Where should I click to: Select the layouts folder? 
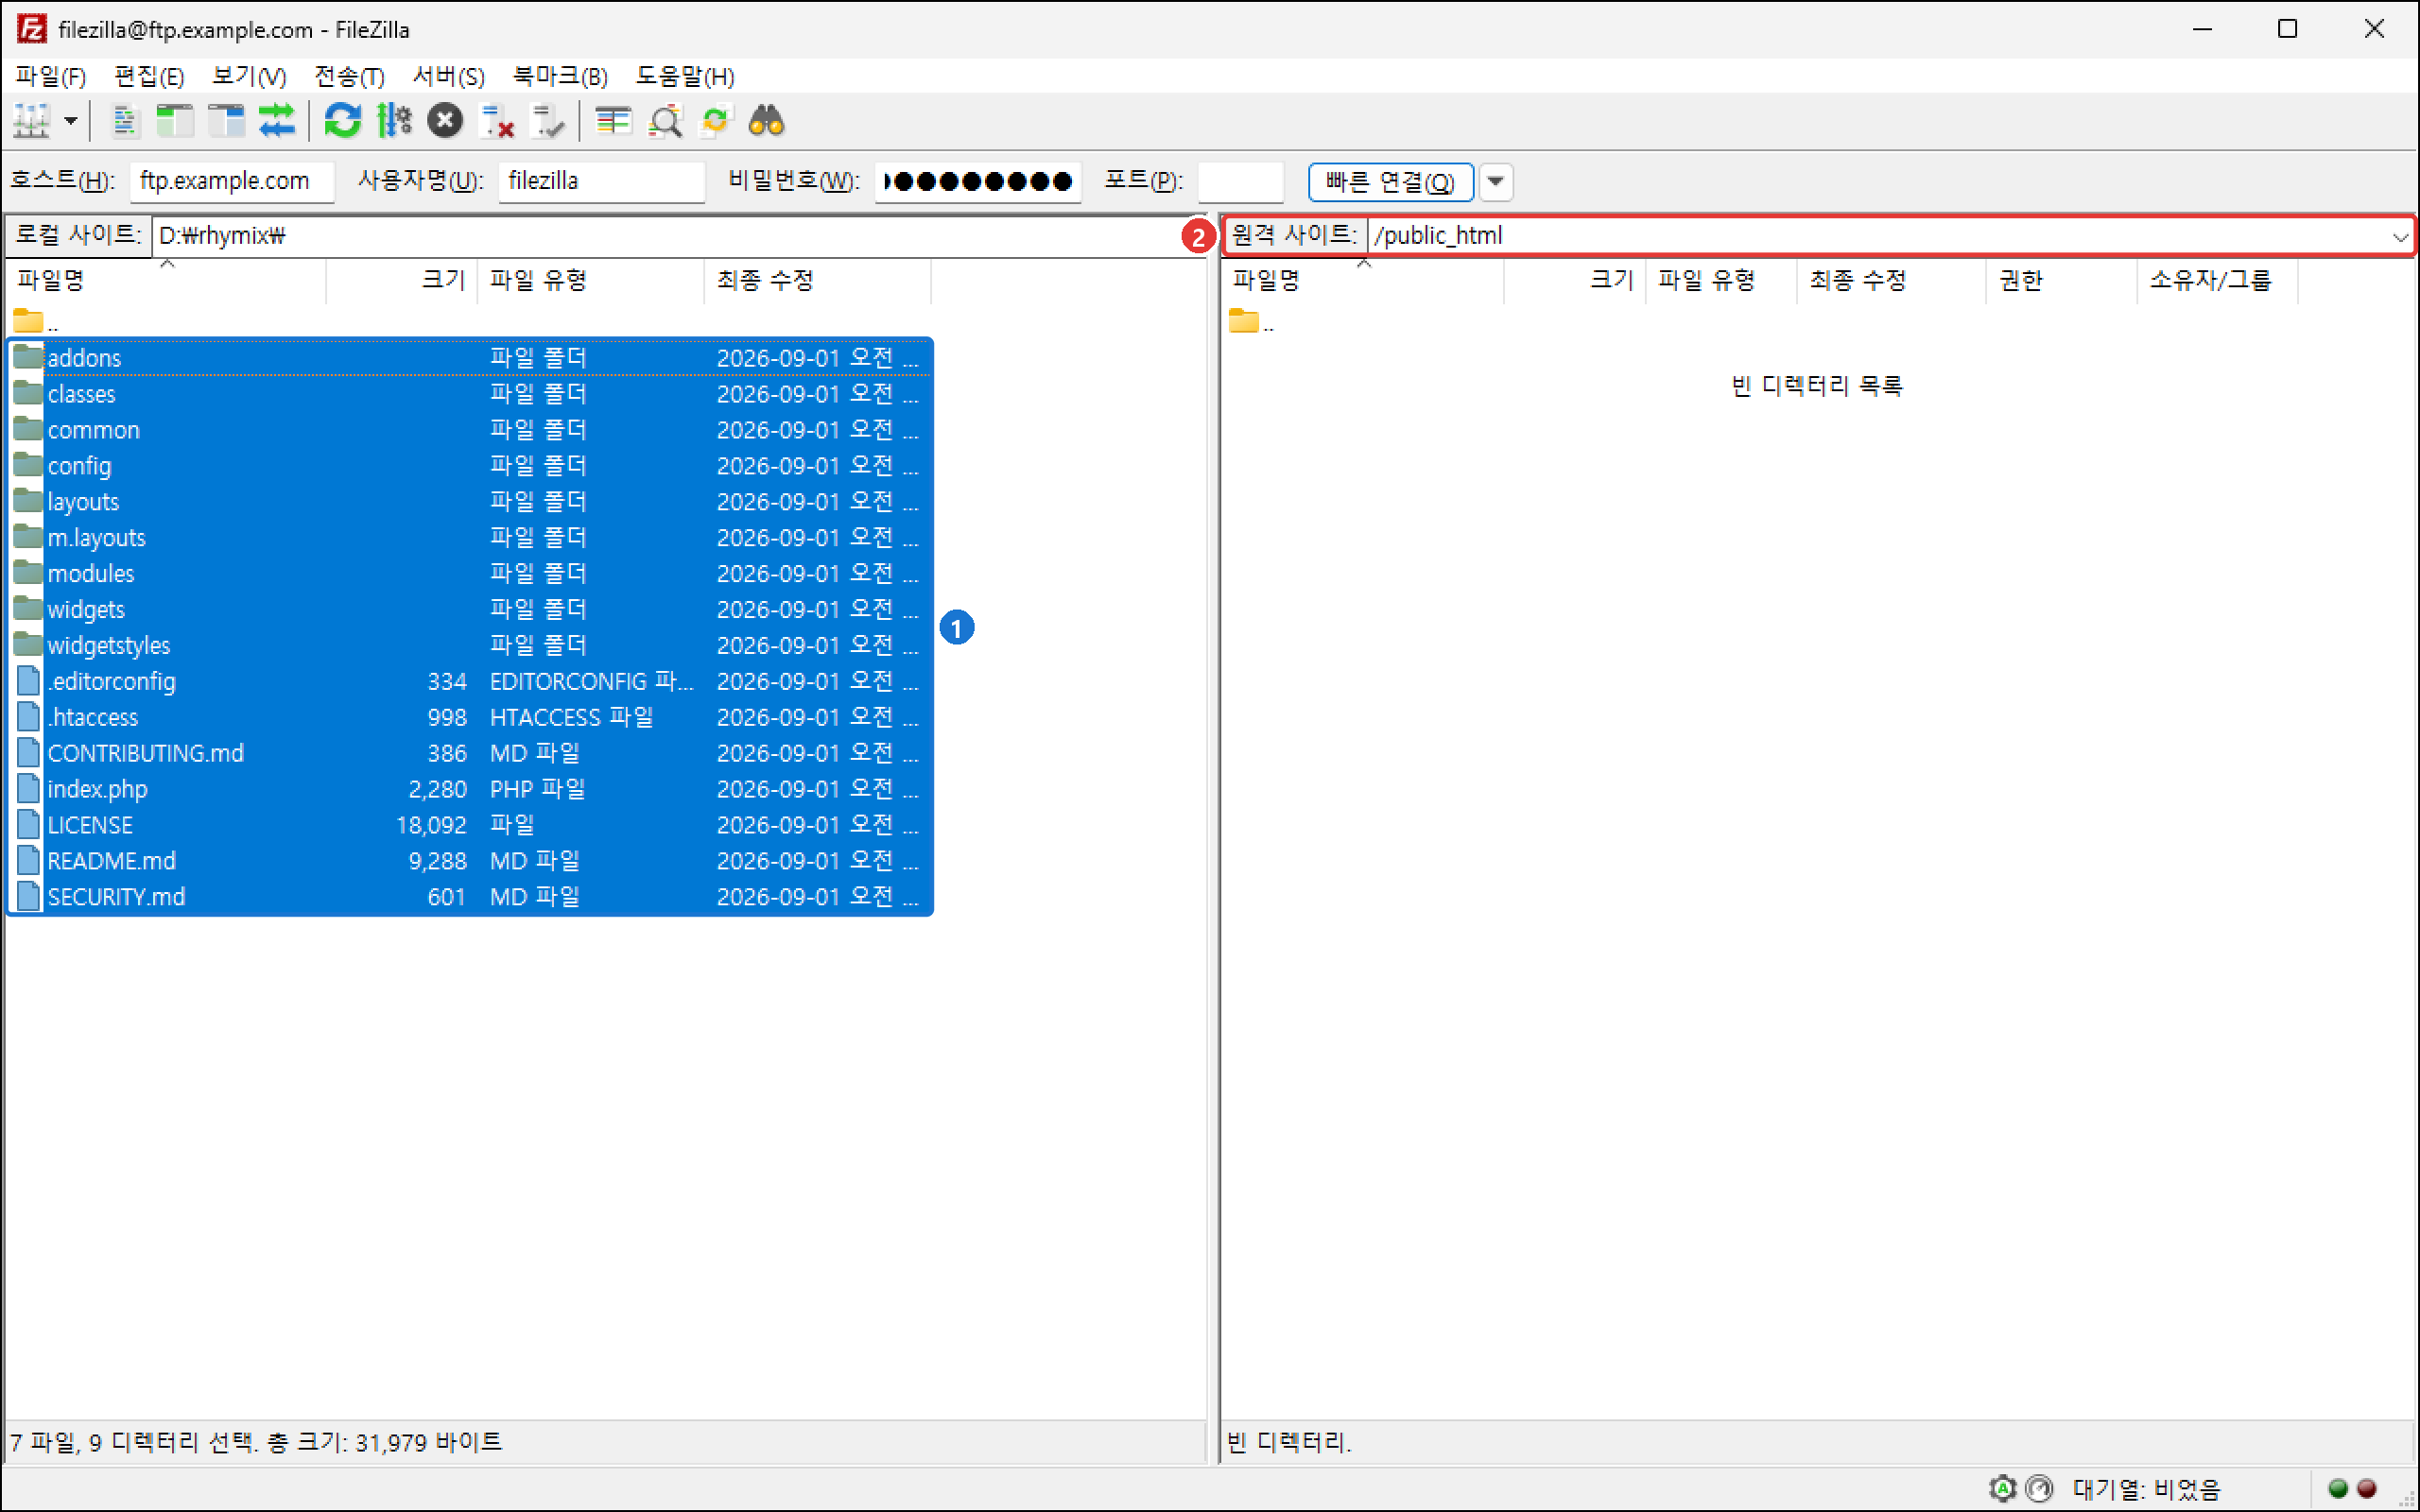pyautogui.click(x=470, y=502)
